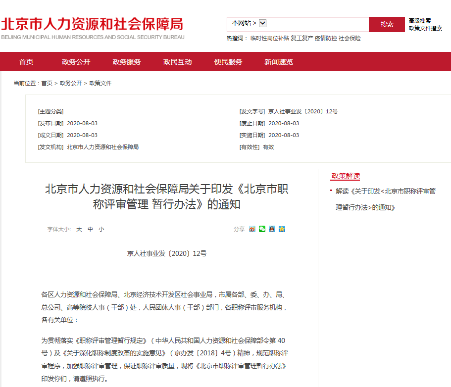Open the 本网站 search scope dropdown

tap(262, 23)
